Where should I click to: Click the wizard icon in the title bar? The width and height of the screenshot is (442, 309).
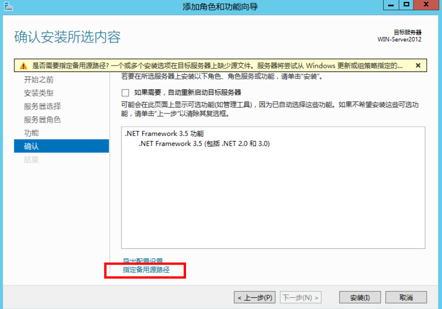(x=7, y=6)
